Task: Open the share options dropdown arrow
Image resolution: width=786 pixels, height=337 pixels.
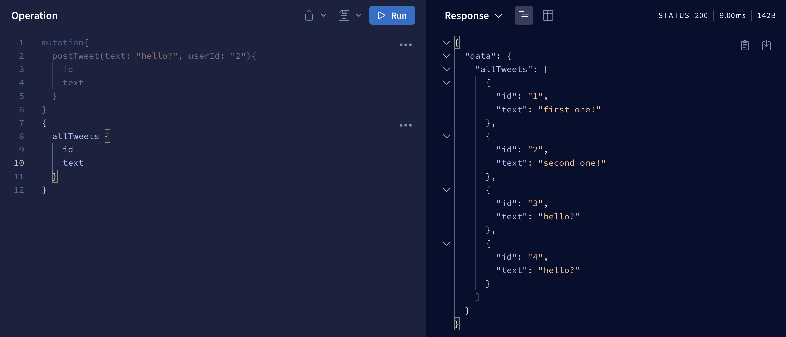Action: tap(324, 15)
